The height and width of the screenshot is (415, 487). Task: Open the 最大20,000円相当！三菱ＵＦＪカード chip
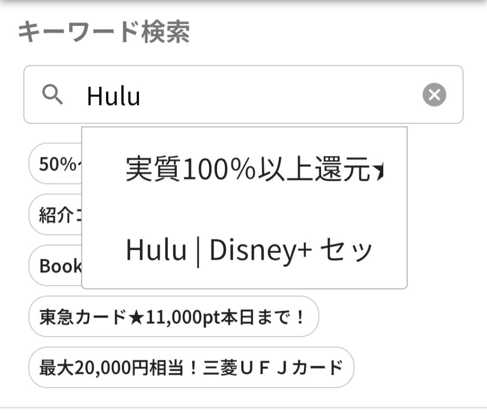coord(191,367)
